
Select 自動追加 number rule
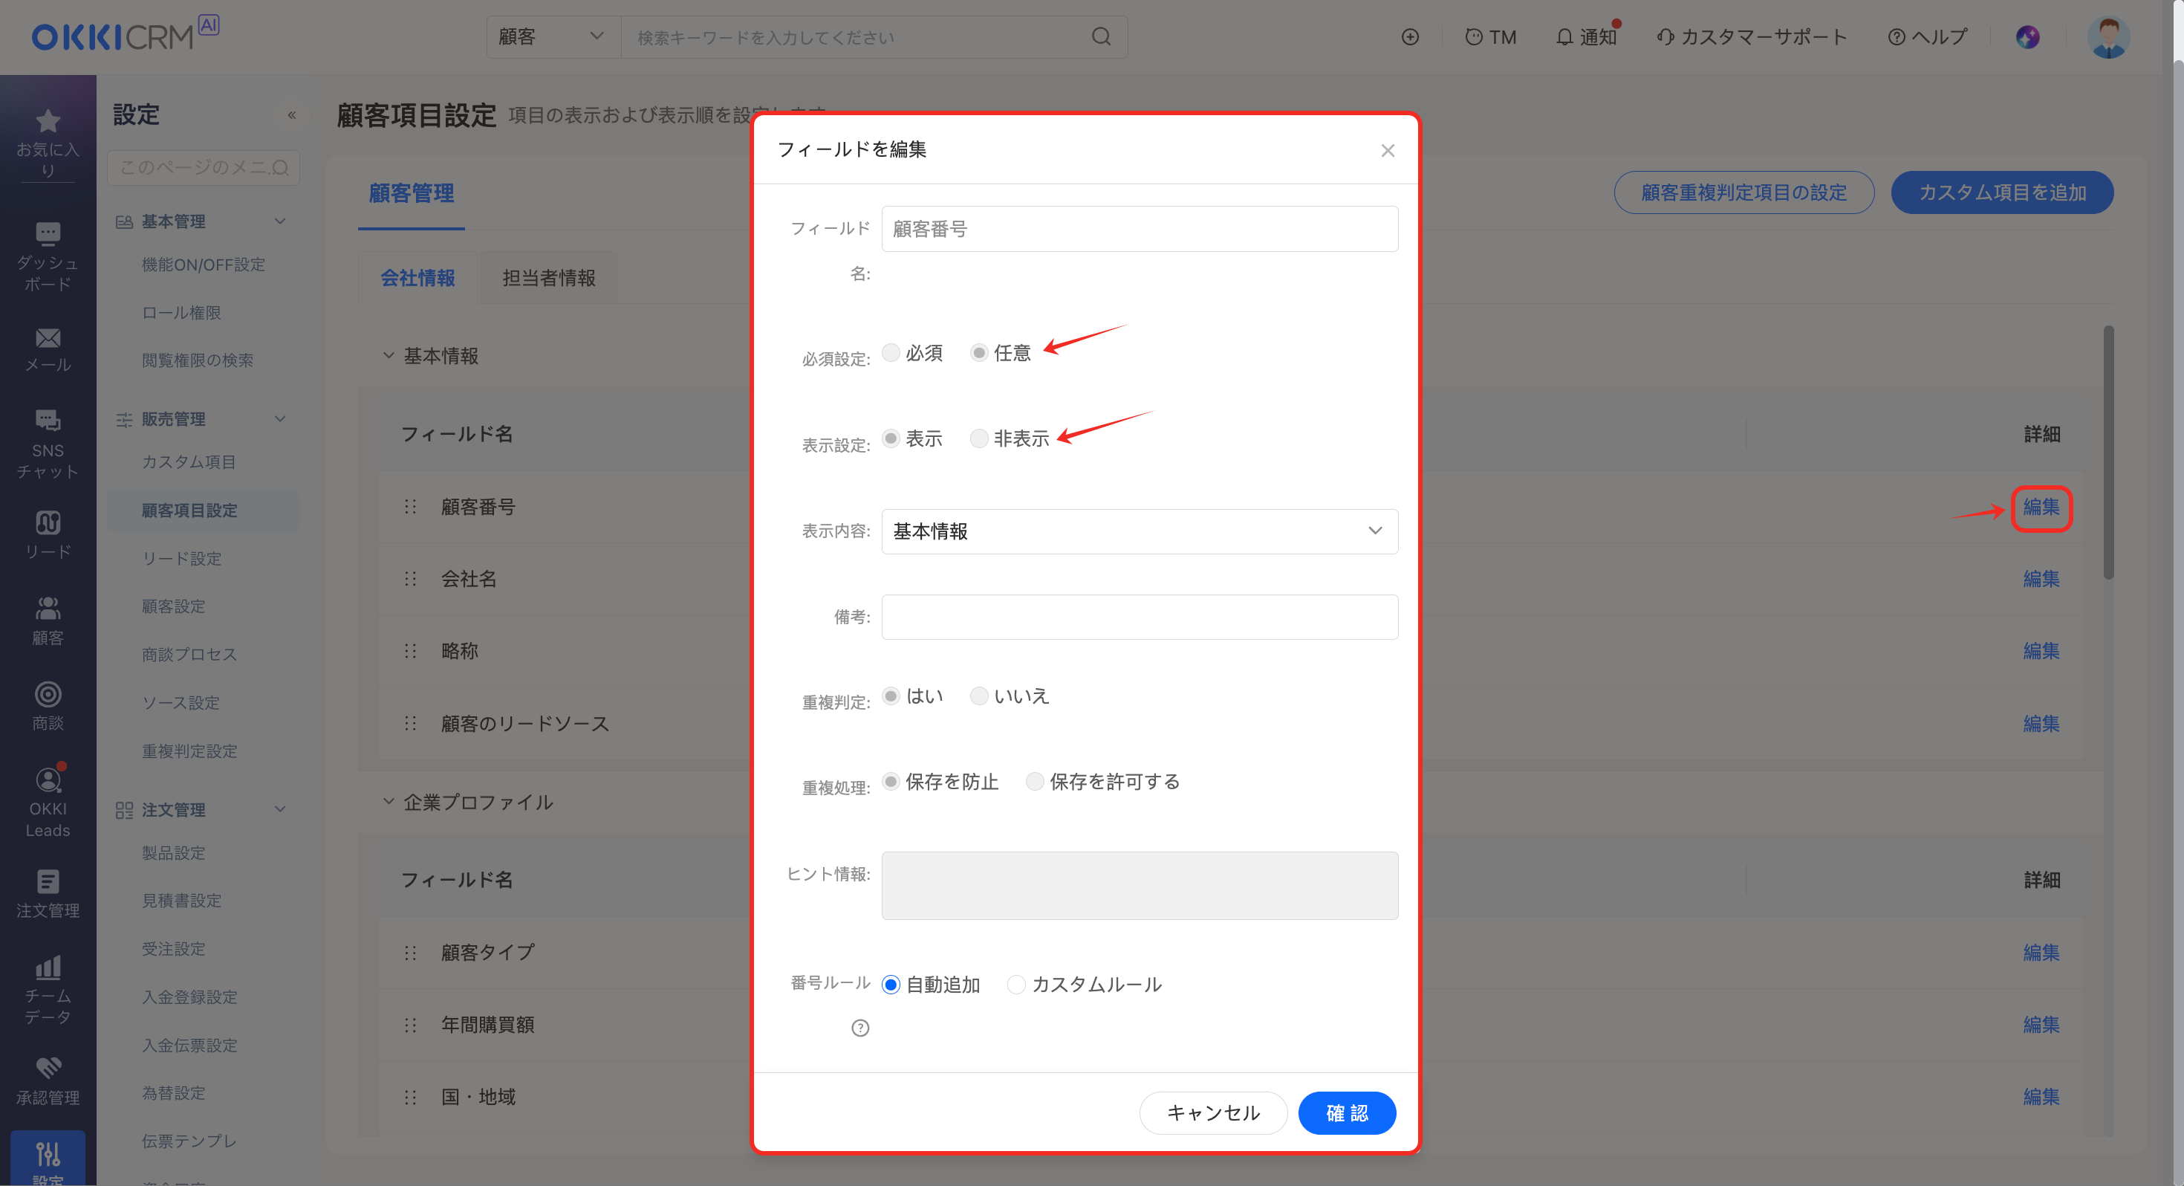[890, 984]
